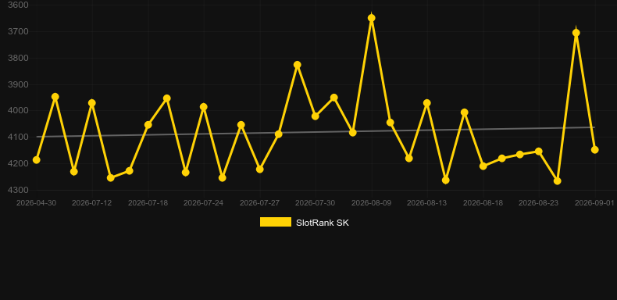The height and width of the screenshot is (300, 617).
Task: Click the 2026-08-13 axis date label
Action: click(x=427, y=203)
